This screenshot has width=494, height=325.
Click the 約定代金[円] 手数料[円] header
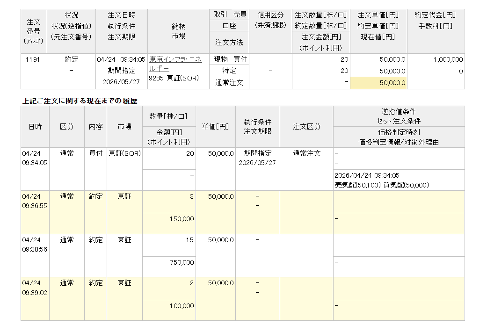pyautogui.click(x=436, y=31)
